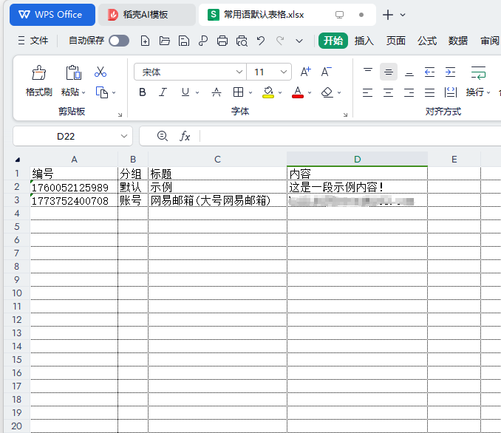The height and width of the screenshot is (433, 501).
Task: Select column C header
Action: tap(217, 160)
